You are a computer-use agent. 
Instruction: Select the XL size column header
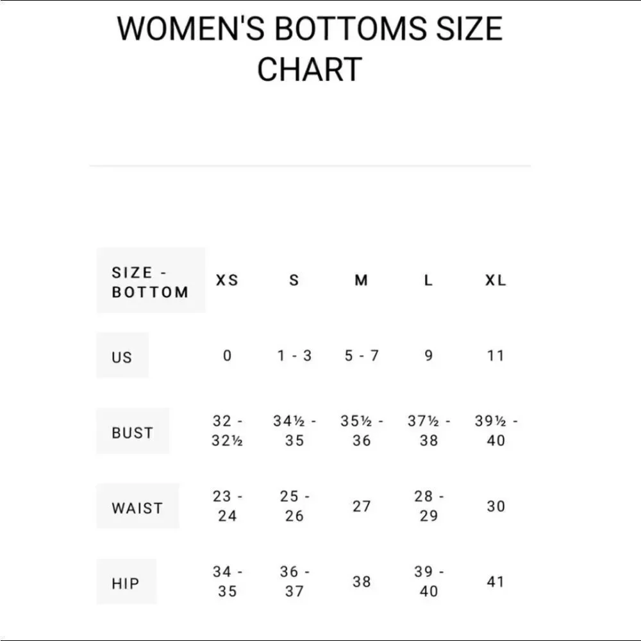(x=496, y=281)
